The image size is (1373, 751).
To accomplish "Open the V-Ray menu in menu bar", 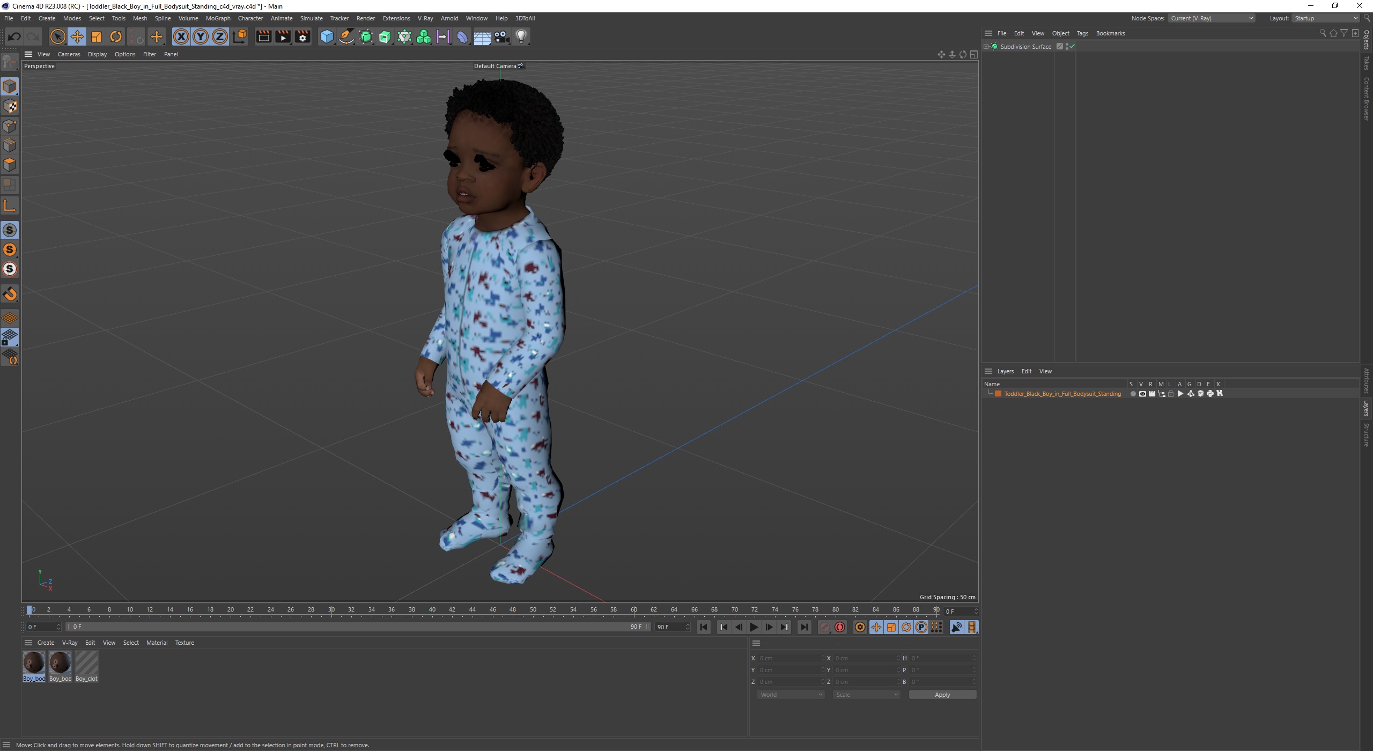I will coord(425,18).
